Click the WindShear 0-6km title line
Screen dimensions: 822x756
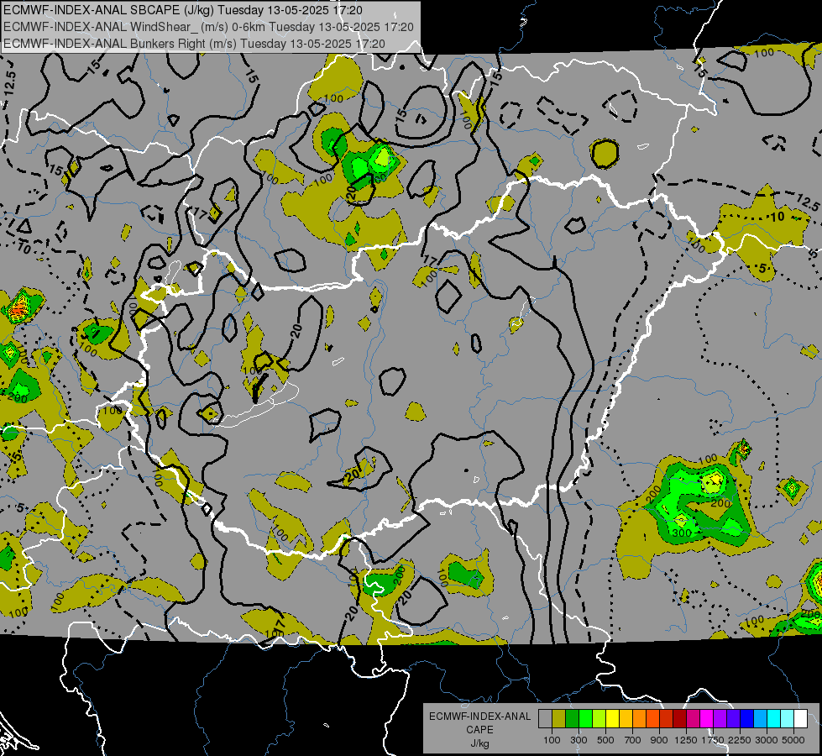208,27
